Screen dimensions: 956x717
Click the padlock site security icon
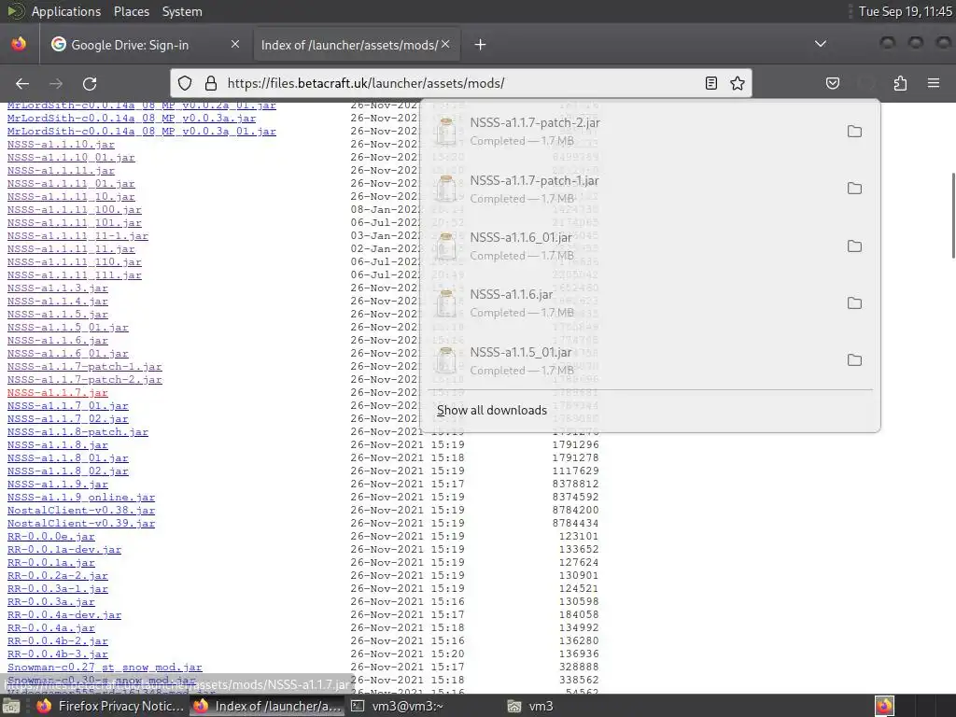(211, 83)
